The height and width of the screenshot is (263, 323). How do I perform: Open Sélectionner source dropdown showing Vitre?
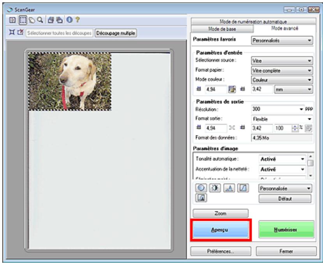pyautogui.click(x=282, y=61)
